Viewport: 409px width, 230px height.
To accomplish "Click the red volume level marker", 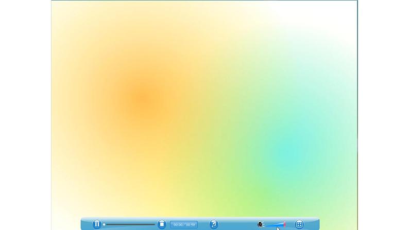I will (284, 224).
